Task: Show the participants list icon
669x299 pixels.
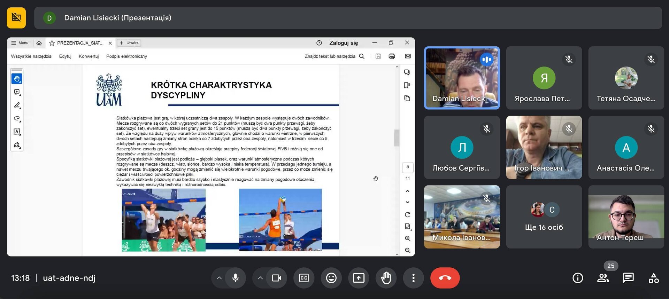Action: click(603, 278)
